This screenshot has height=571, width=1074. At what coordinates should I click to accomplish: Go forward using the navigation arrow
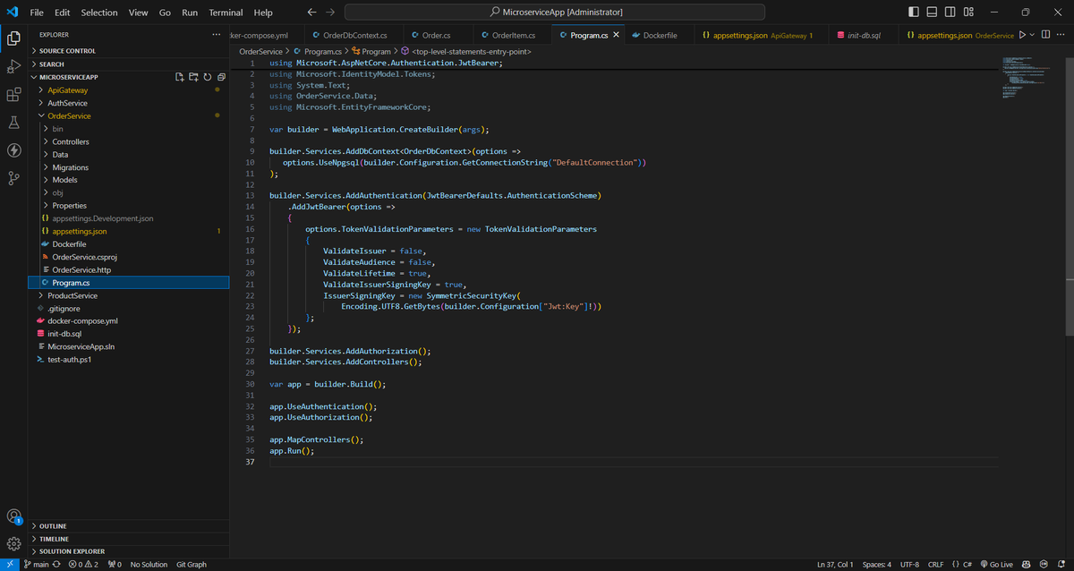pyautogui.click(x=330, y=13)
